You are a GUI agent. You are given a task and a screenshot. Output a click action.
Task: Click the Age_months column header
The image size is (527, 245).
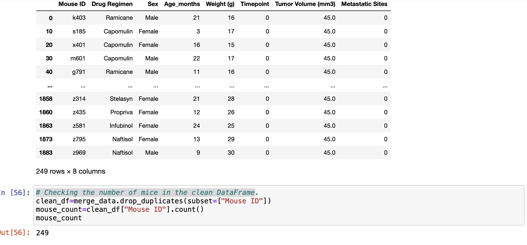click(x=182, y=4)
